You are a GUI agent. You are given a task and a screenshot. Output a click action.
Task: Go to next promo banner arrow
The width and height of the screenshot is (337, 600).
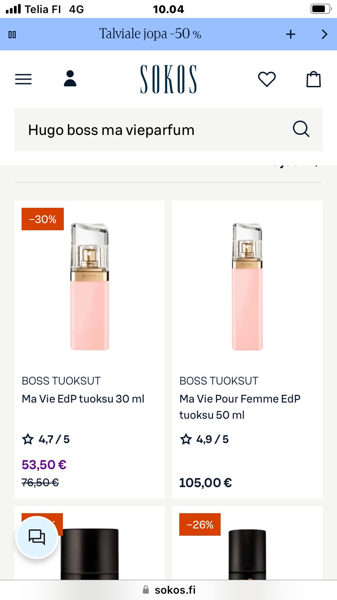(324, 34)
